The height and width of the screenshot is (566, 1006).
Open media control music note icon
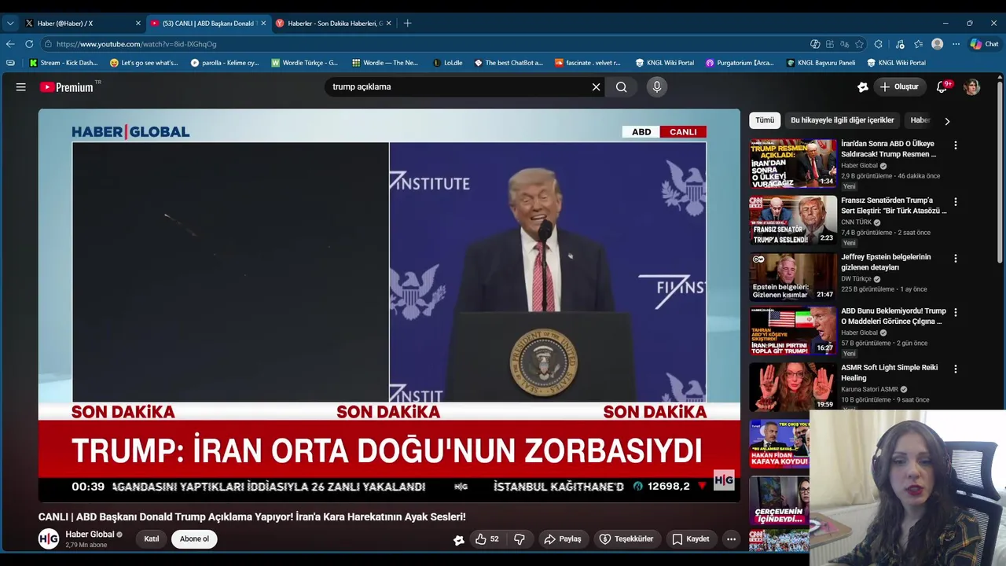click(900, 44)
